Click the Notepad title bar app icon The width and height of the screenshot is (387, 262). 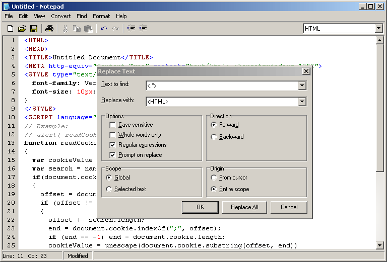(6, 7)
